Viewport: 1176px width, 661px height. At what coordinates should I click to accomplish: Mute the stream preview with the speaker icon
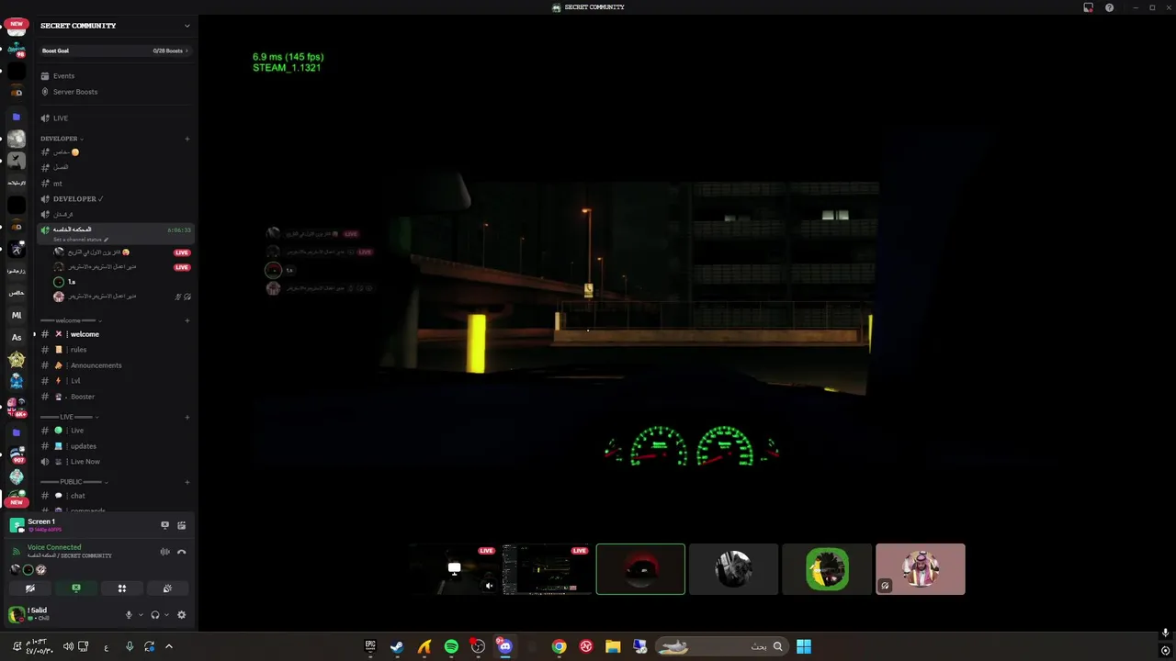pyautogui.click(x=489, y=586)
